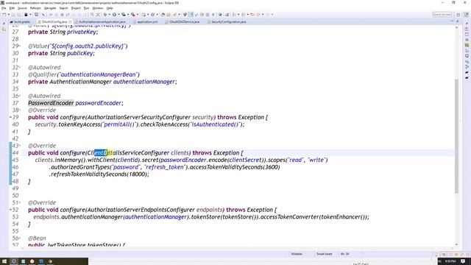Open the File menu
The width and height of the screenshot is (471, 265).
coord(4,8)
